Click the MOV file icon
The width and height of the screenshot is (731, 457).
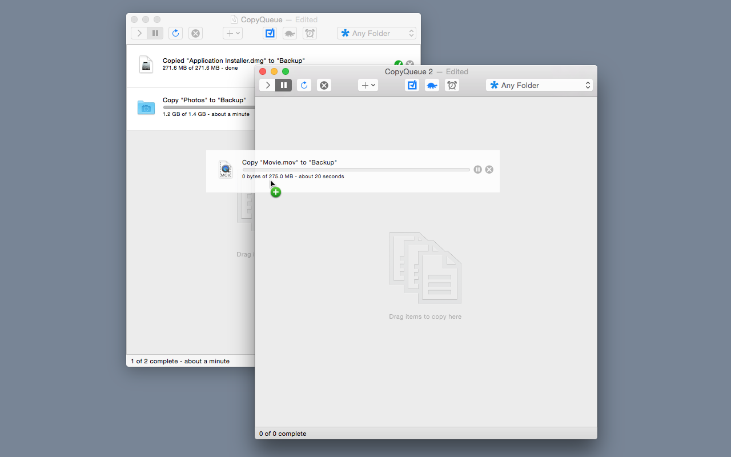click(226, 170)
